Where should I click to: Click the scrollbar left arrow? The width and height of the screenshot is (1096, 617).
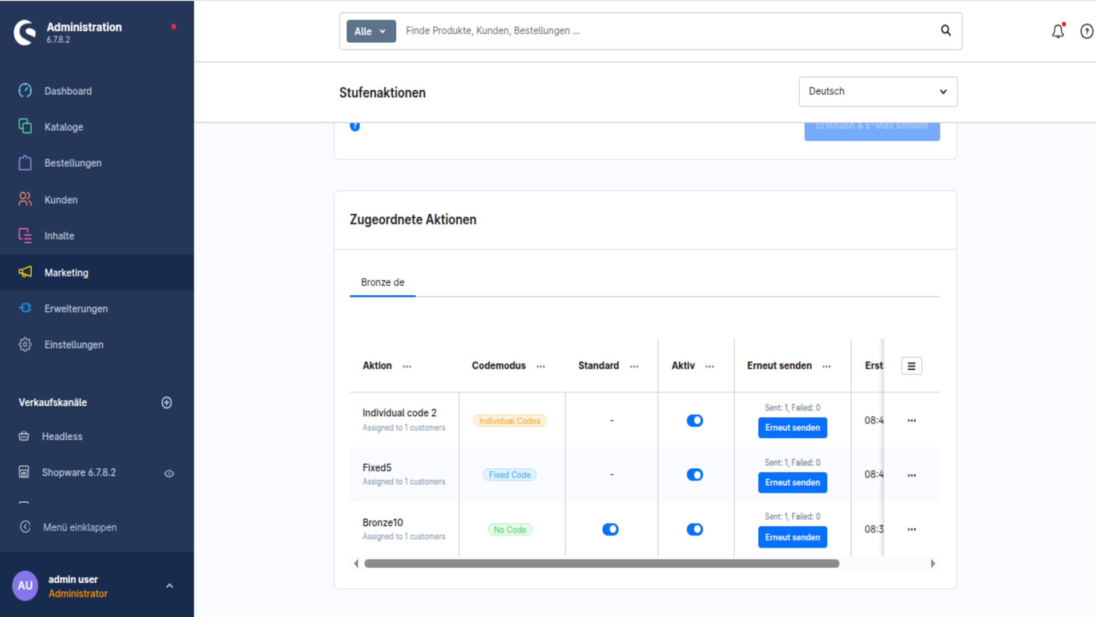pyautogui.click(x=356, y=564)
